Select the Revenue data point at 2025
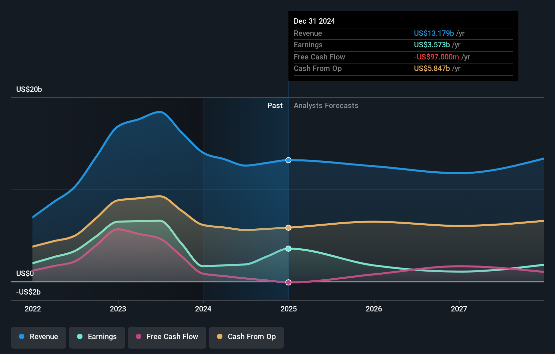Viewport: 555px width, 354px height. (288, 160)
